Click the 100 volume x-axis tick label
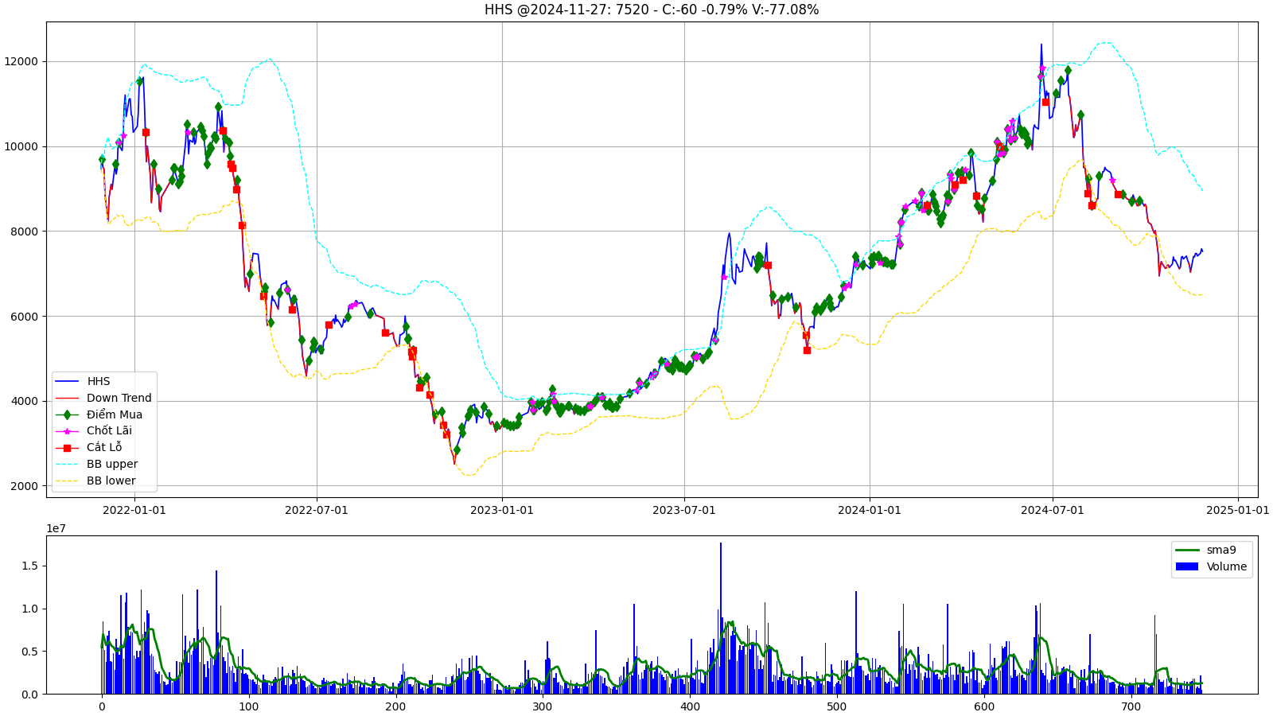The image size is (1273, 716). 249,706
